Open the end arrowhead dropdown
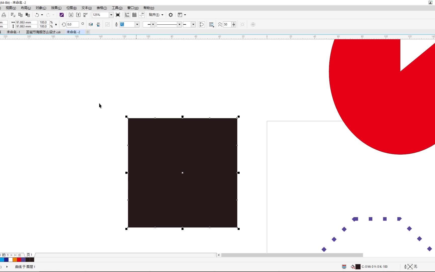The height and width of the screenshot is (272, 435). tap(193, 24)
